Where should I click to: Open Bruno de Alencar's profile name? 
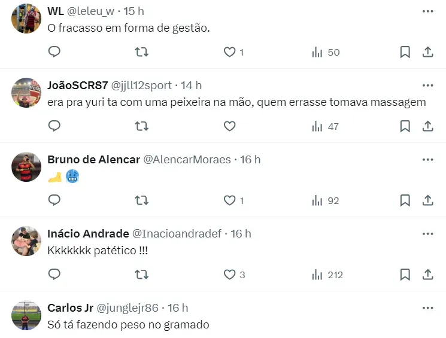pos(93,160)
